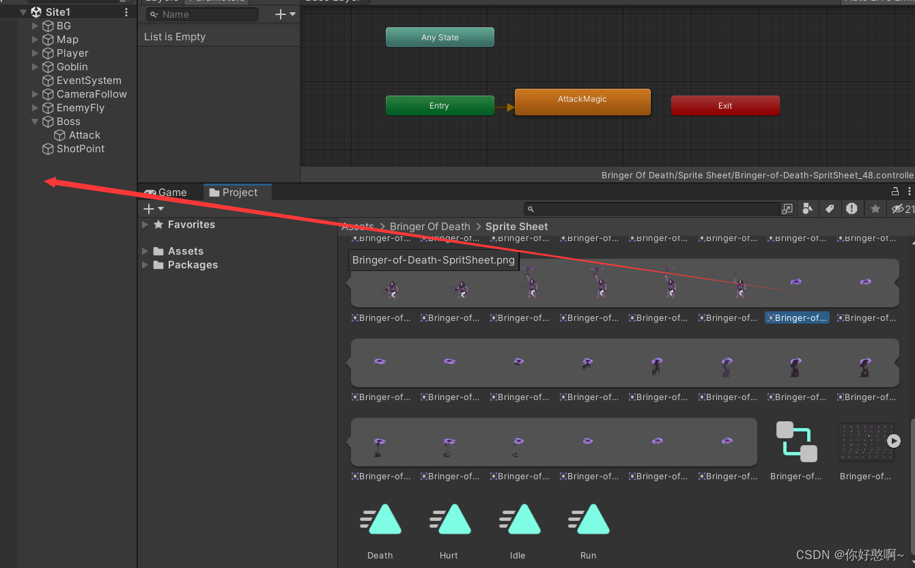Click the cube icon of the Attack child object
This screenshot has width=915, height=568.
(x=60, y=135)
